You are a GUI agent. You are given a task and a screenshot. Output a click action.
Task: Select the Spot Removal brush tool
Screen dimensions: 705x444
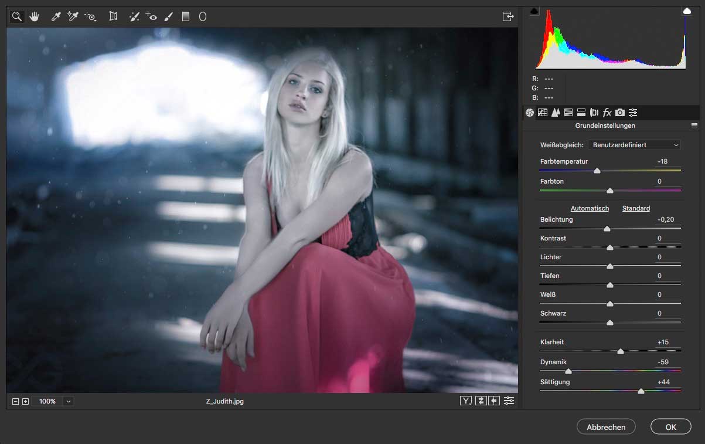pyautogui.click(x=134, y=16)
